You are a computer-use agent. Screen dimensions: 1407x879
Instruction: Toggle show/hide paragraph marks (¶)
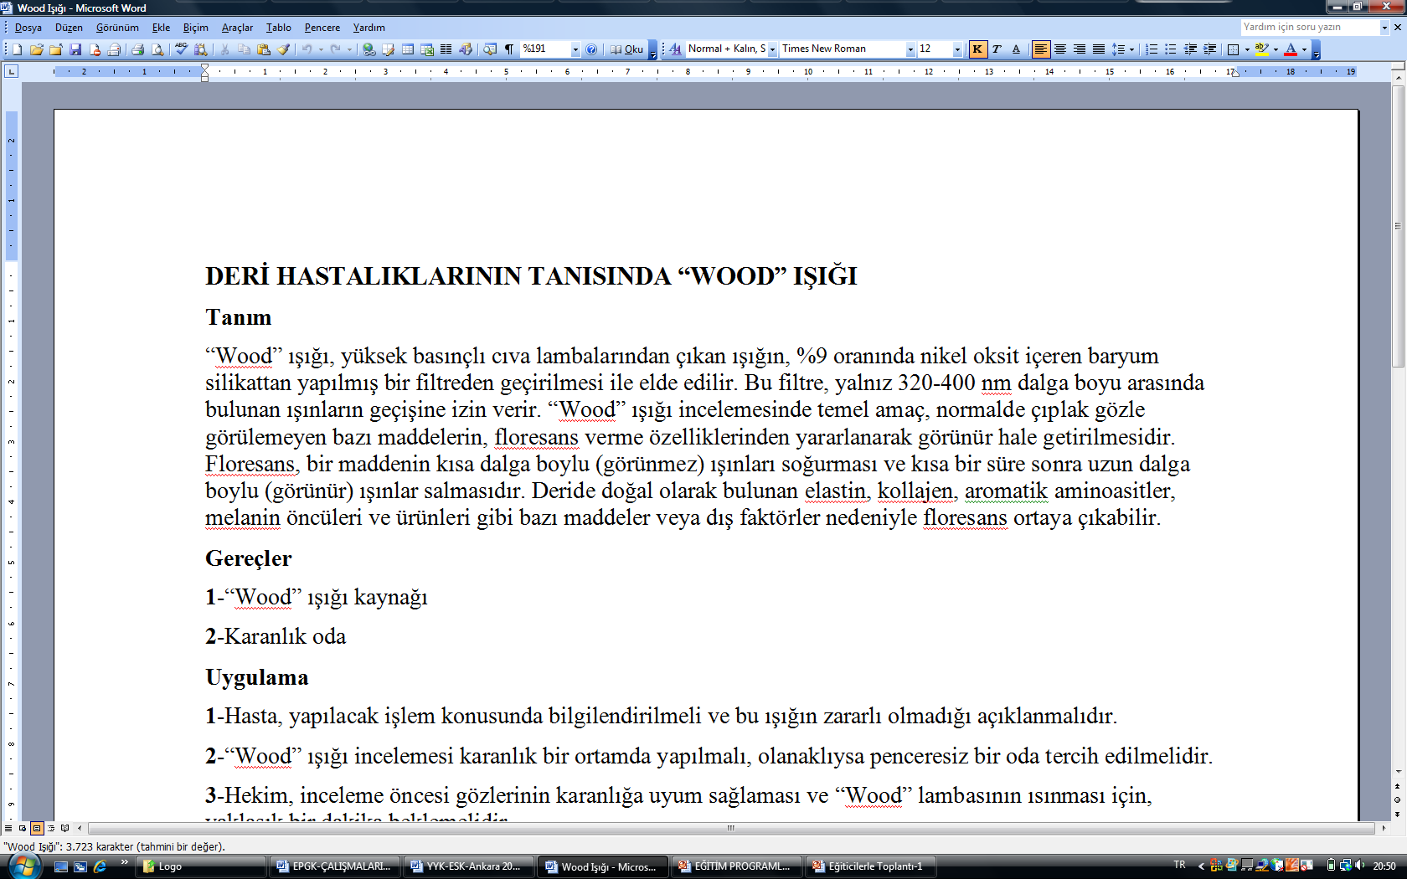[509, 49]
